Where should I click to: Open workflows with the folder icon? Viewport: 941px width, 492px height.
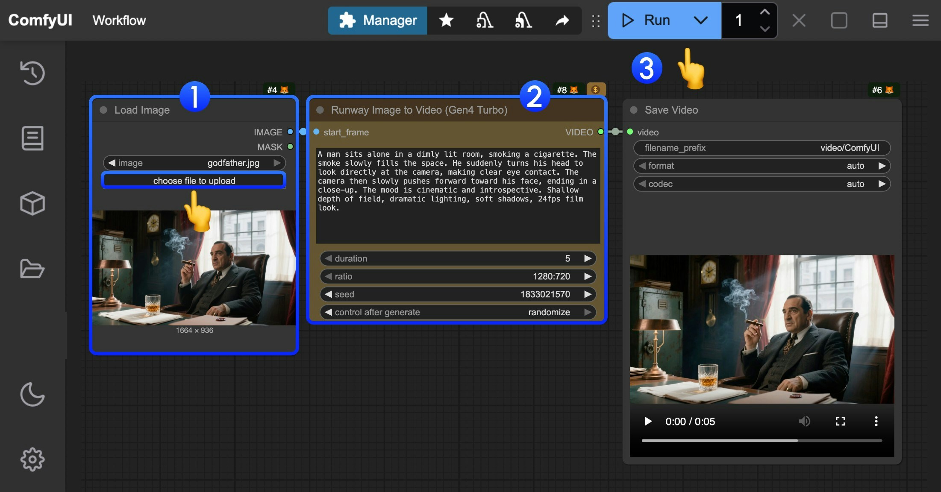tap(32, 269)
